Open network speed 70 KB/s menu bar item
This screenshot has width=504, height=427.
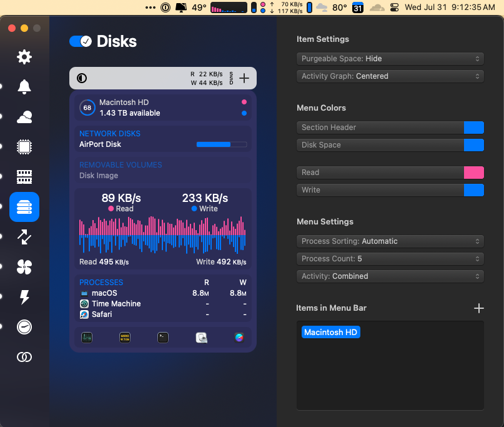287,8
